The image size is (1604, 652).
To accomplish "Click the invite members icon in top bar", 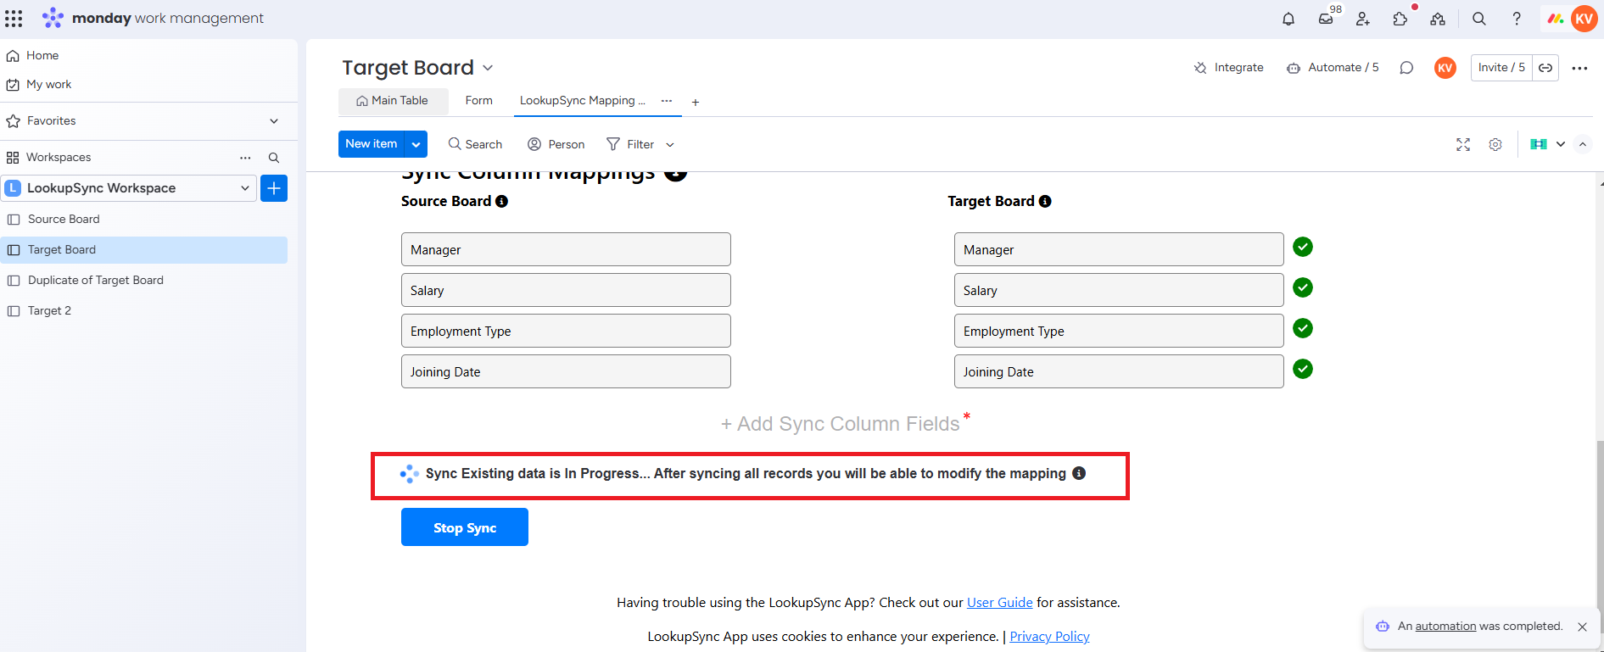I will (1363, 19).
